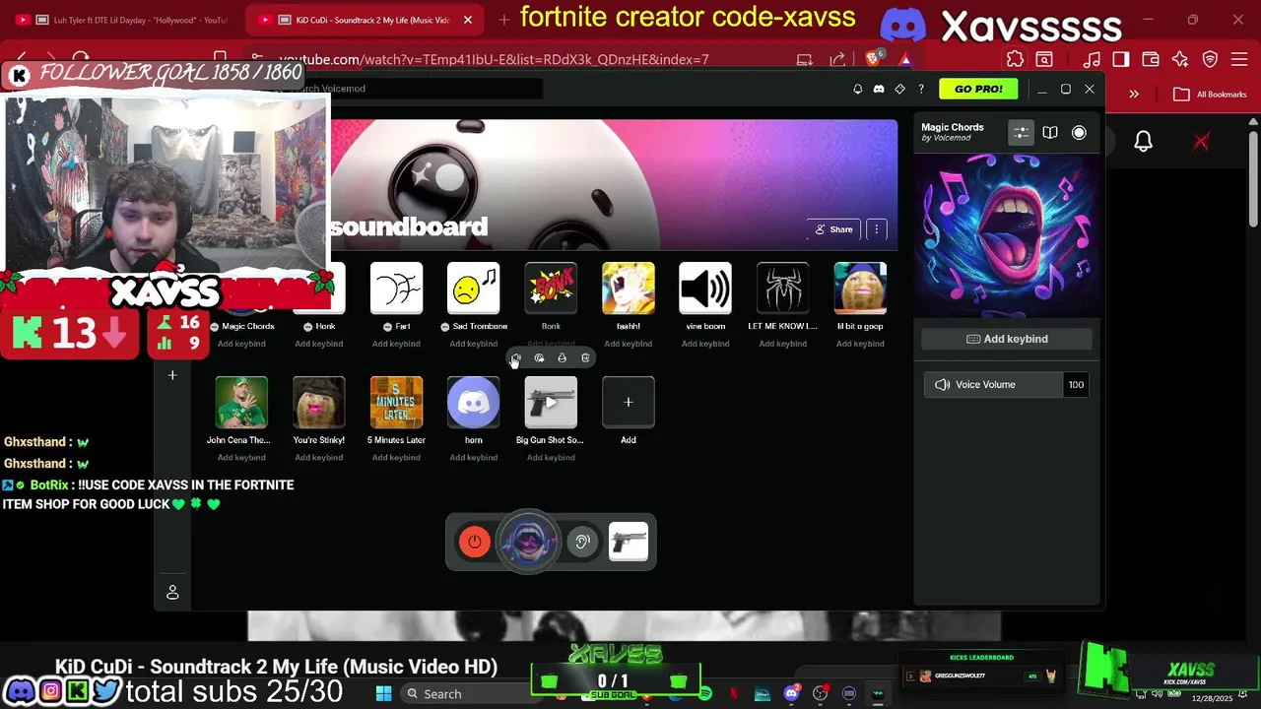Share the soundboard
The width and height of the screenshot is (1261, 709).
click(833, 229)
